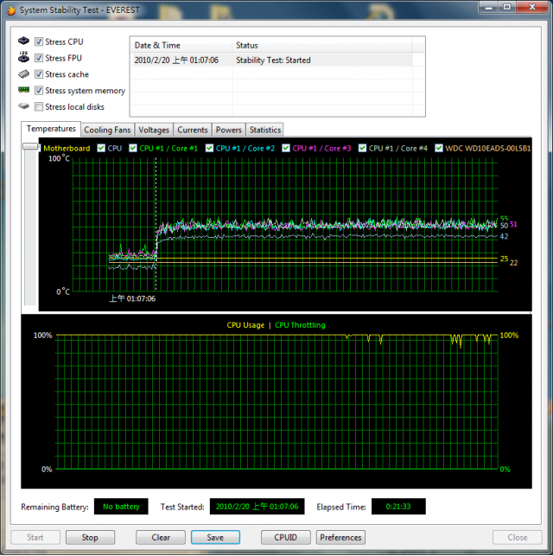
Task: Switch to the Currents tab
Action: point(193,130)
